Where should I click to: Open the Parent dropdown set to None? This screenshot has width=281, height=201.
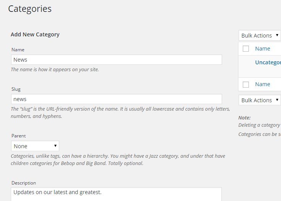(x=35, y=146)
